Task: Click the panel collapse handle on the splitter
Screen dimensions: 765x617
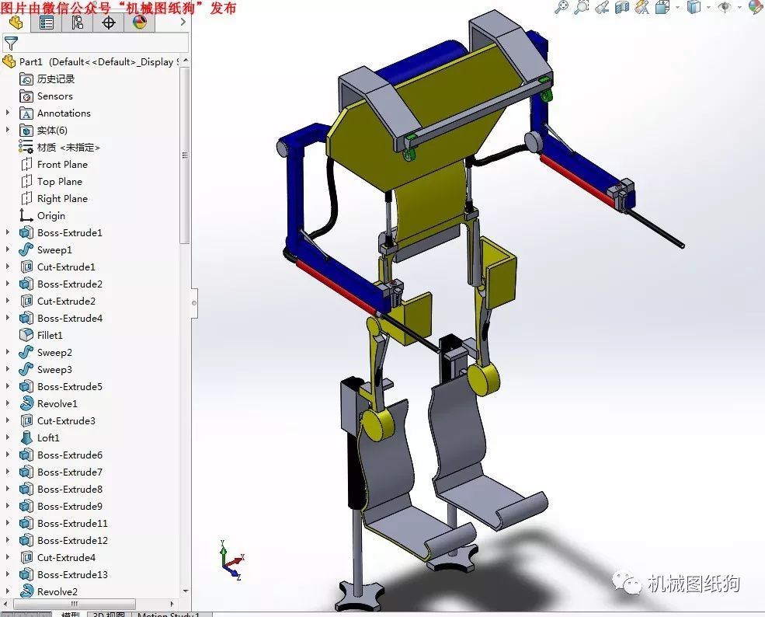Action: coord(194,303)
